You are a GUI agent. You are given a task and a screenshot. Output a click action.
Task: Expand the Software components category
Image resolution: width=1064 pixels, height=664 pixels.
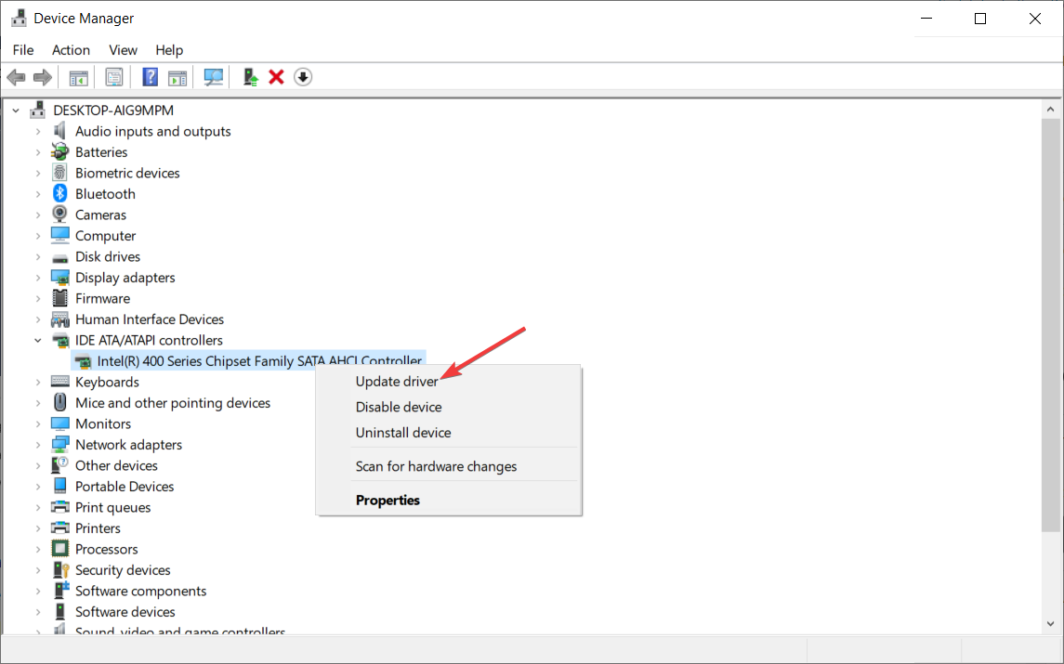tap(38, 592)
